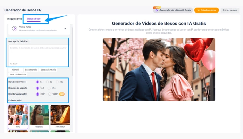Select 9:16 aspect ratio
243x139 pixels.
point(49,88)
